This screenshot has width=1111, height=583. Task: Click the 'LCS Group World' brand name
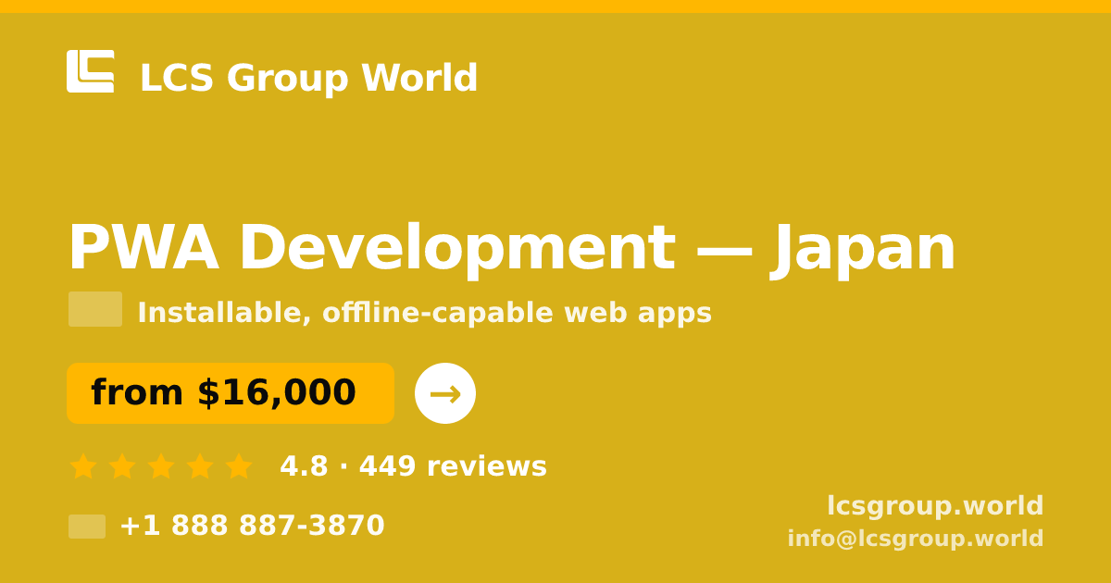click(308, 79)
